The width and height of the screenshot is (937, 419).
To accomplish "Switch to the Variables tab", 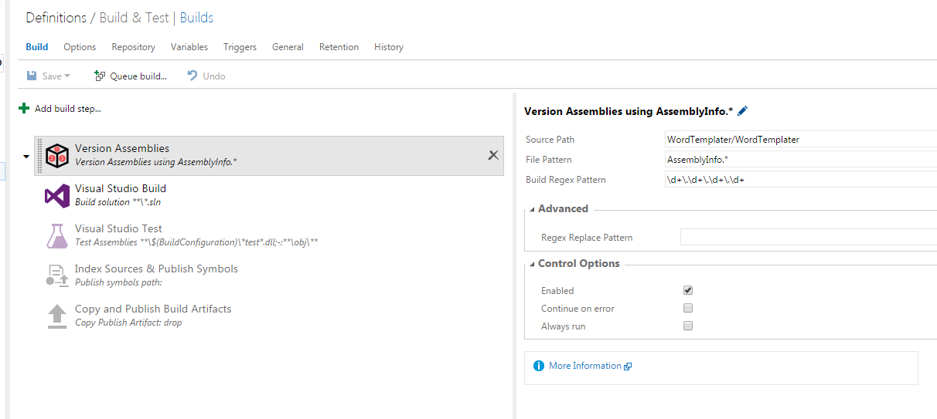I will point(189,47).
